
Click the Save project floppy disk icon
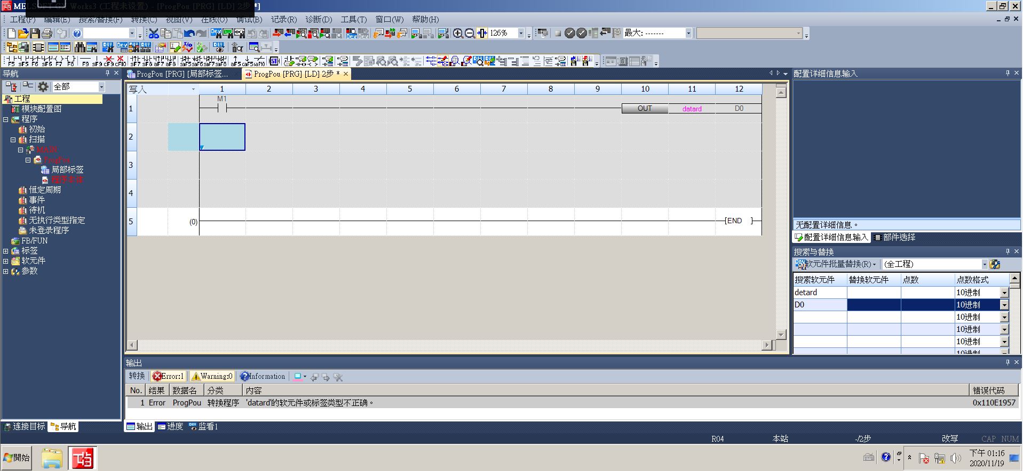(35, 33)
